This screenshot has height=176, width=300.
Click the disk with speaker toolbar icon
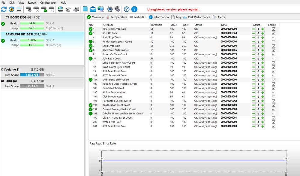click(29, 9)
